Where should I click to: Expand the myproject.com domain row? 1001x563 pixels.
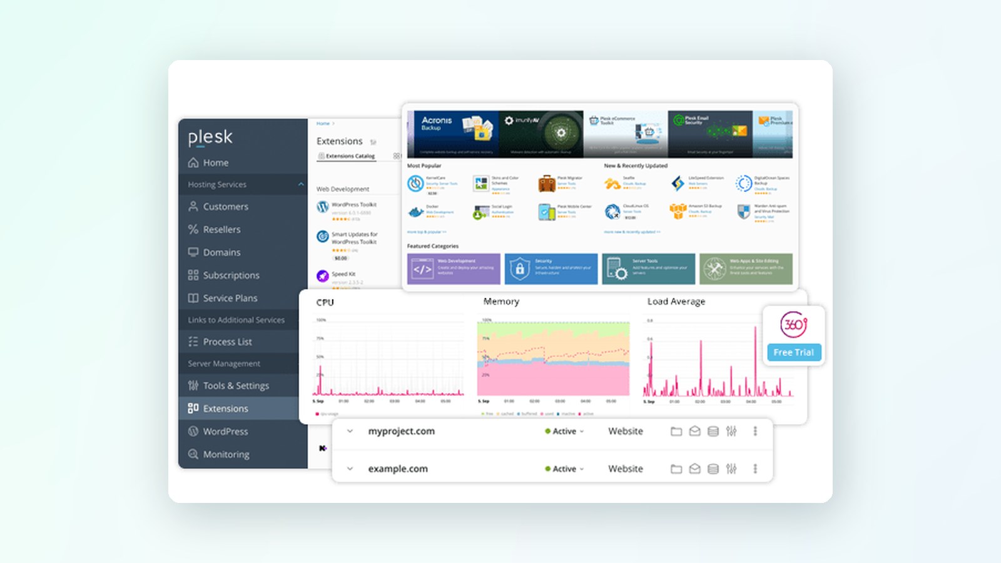(x=350, y=431)
